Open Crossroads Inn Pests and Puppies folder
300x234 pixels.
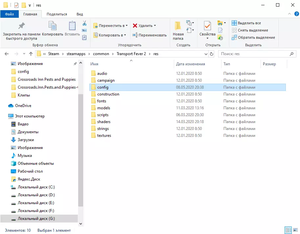click(x=44, y=79)
